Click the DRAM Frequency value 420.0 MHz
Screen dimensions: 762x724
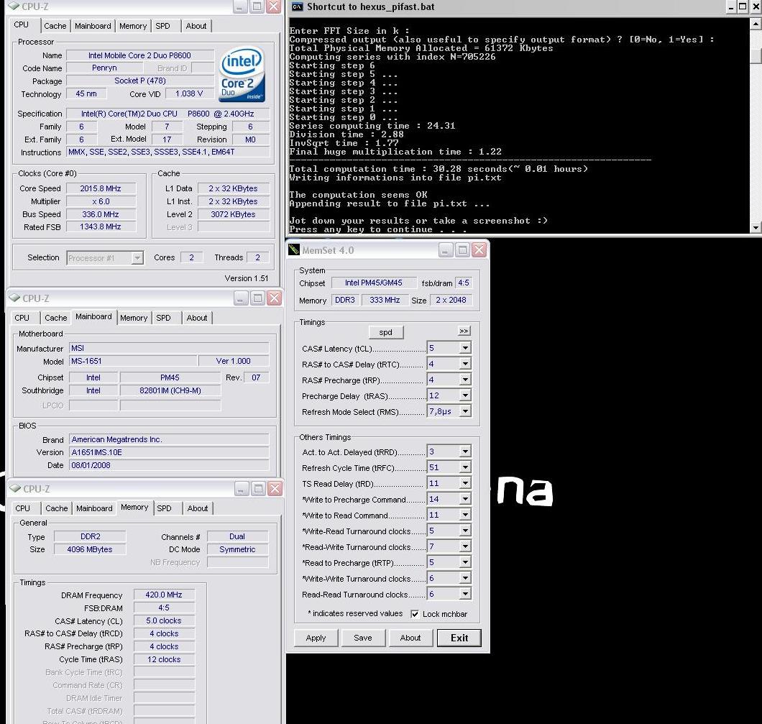[x=164, y=595]
